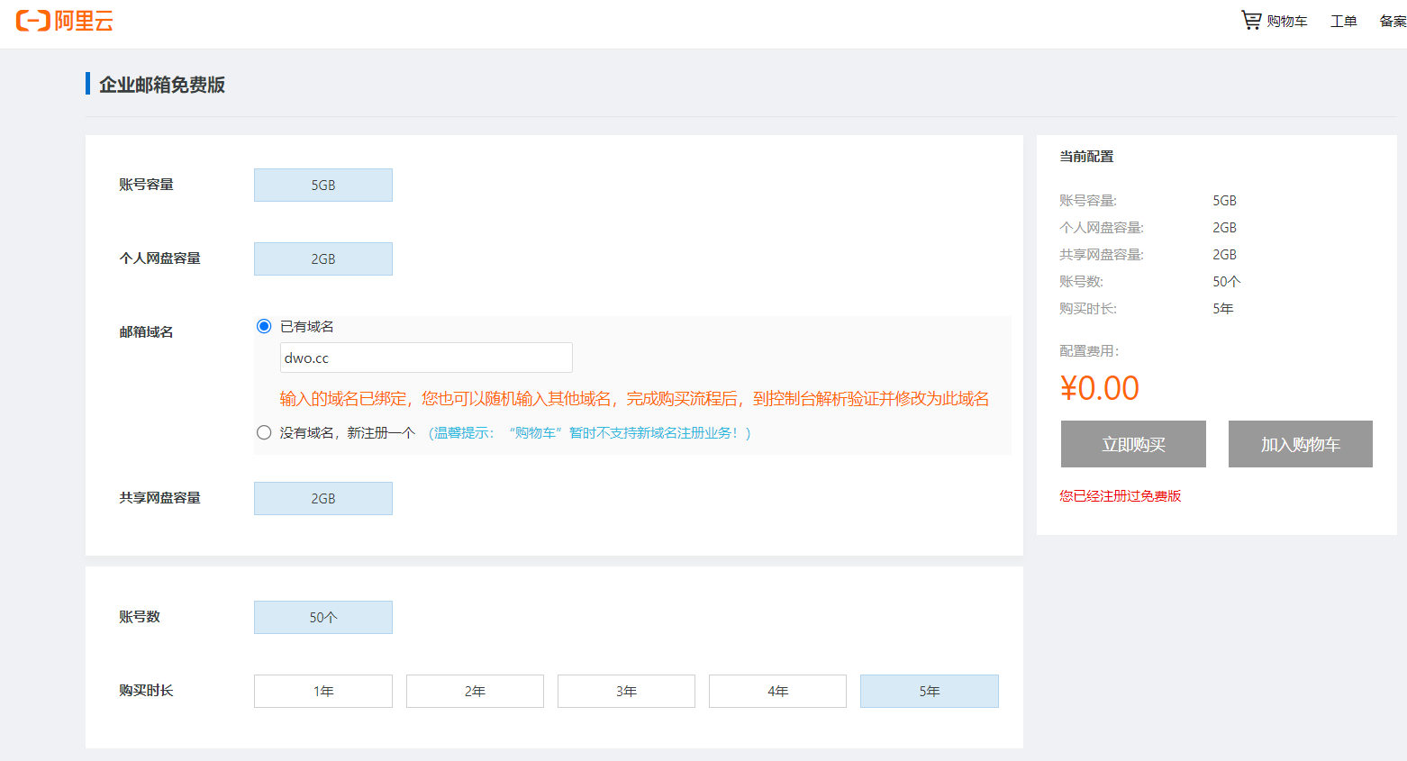
Task: Click the domain-bound orange warning message
Action: (x=634, y=399)
